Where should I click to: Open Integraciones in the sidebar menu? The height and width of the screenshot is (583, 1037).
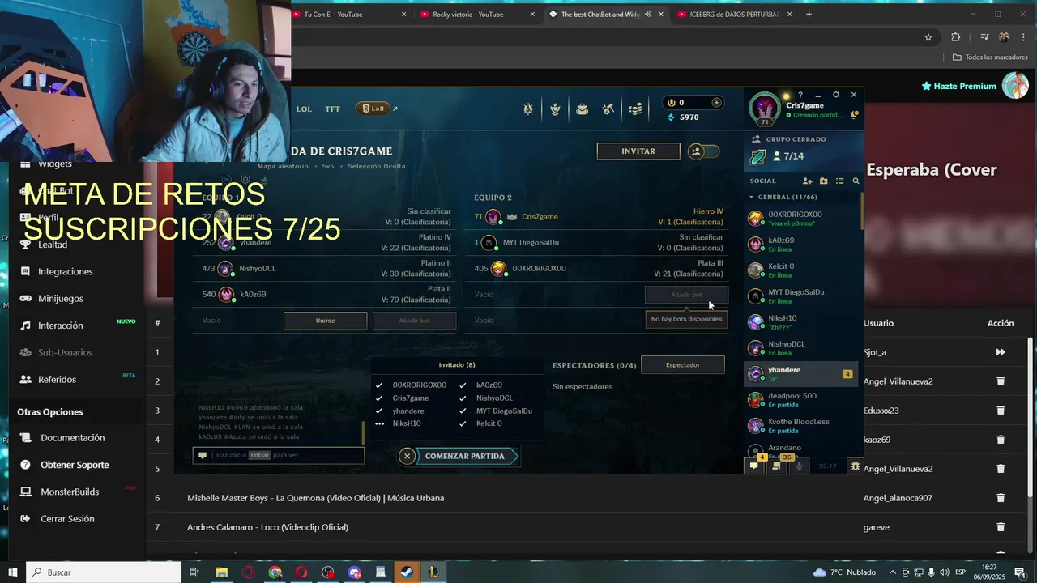click(x=66, y=271)
